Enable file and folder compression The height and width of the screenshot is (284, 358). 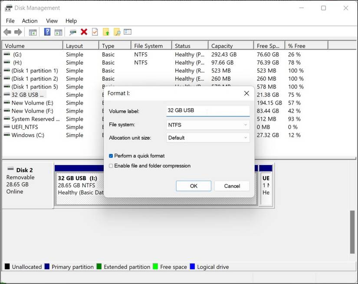111,165
